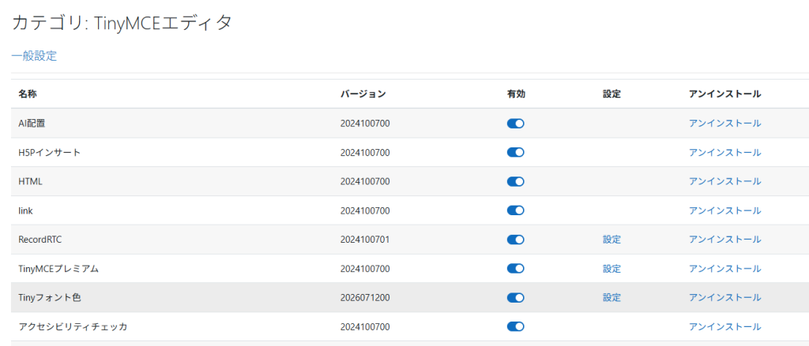809x346 pixels.
Task: Click the HTML row version number
Action: point(365,181)
